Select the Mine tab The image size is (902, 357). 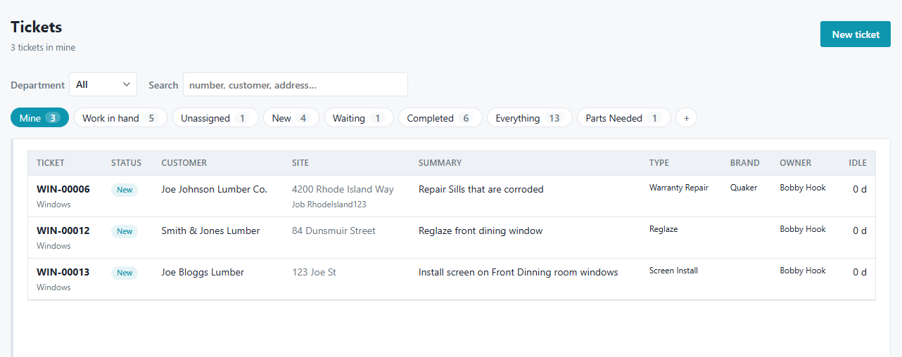tap(39, 118)
